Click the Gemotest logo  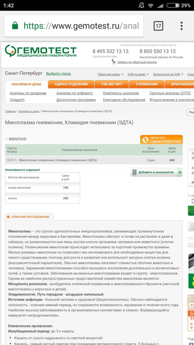[x=41, y=51]
